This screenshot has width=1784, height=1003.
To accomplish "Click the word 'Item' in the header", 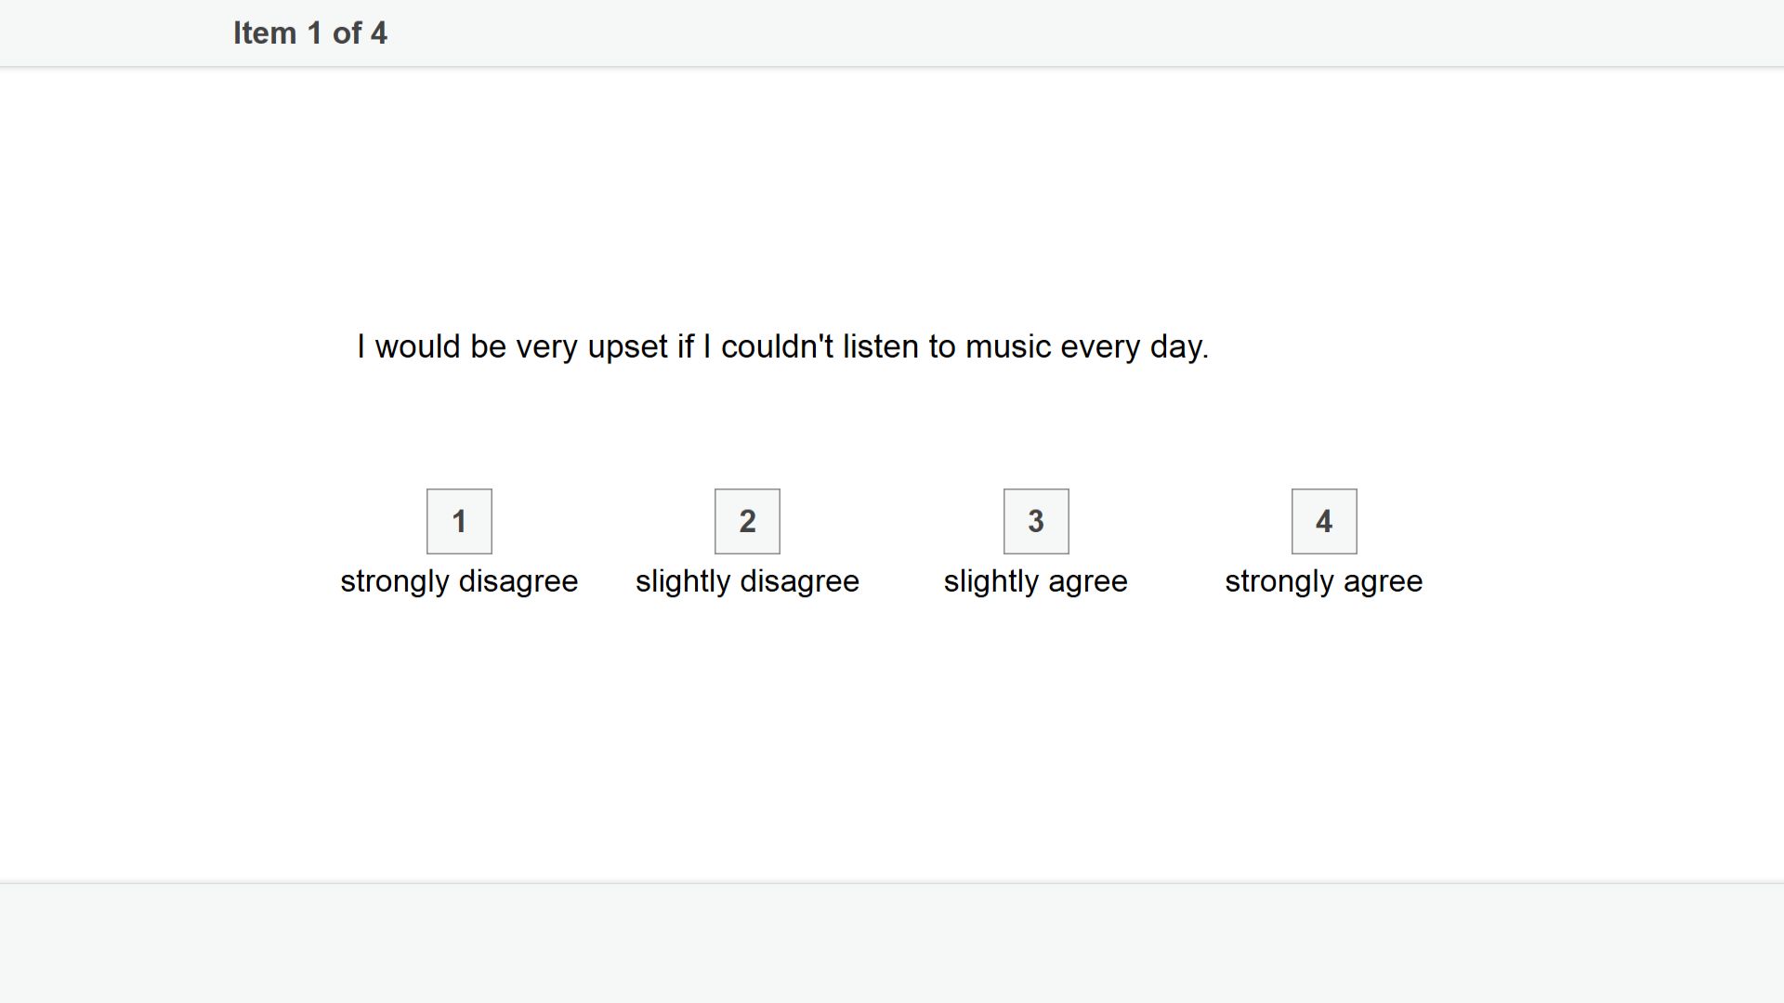I will pyautogui.click(x=265, y=33).
